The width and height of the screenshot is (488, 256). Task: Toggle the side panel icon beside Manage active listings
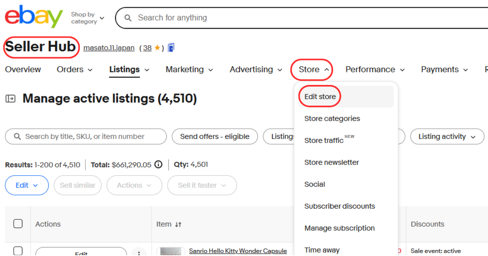pos(10,99)
